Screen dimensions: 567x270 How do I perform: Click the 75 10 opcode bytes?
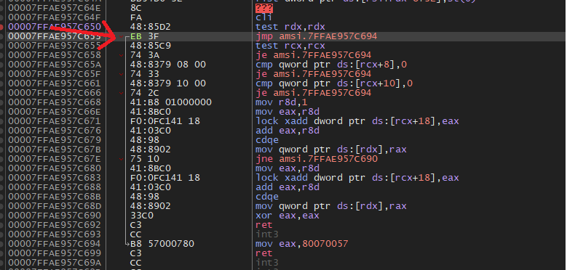144,159
